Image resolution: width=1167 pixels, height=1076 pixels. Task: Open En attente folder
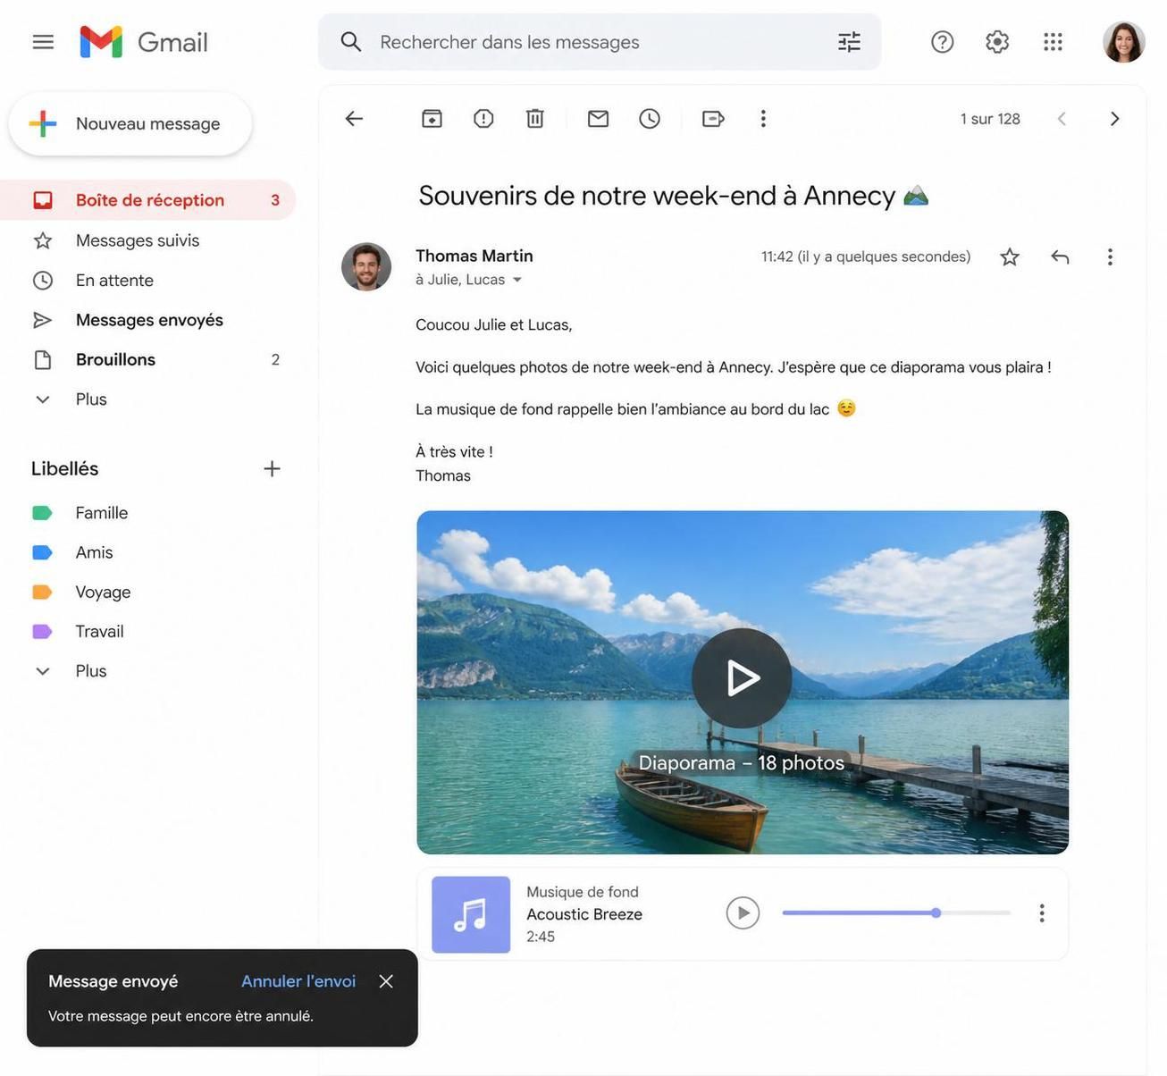coord(114,281)
